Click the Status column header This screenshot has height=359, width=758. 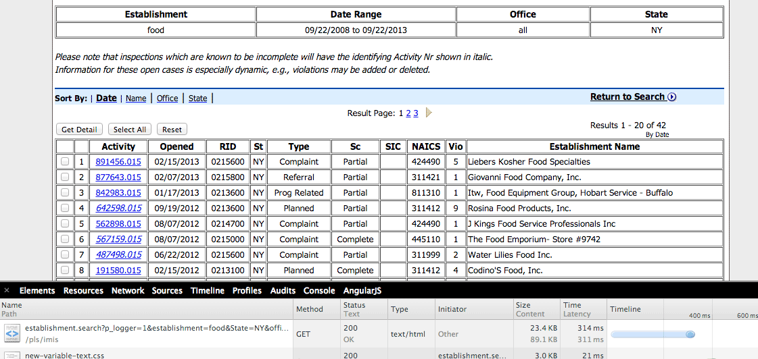pos(363,309)
